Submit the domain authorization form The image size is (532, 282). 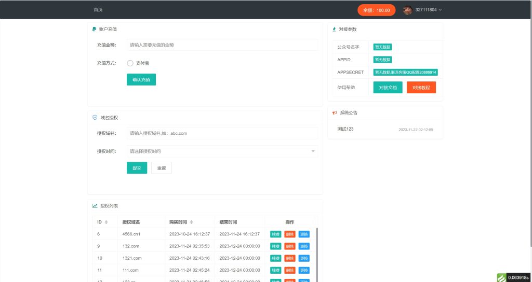[x=137, y=168]
